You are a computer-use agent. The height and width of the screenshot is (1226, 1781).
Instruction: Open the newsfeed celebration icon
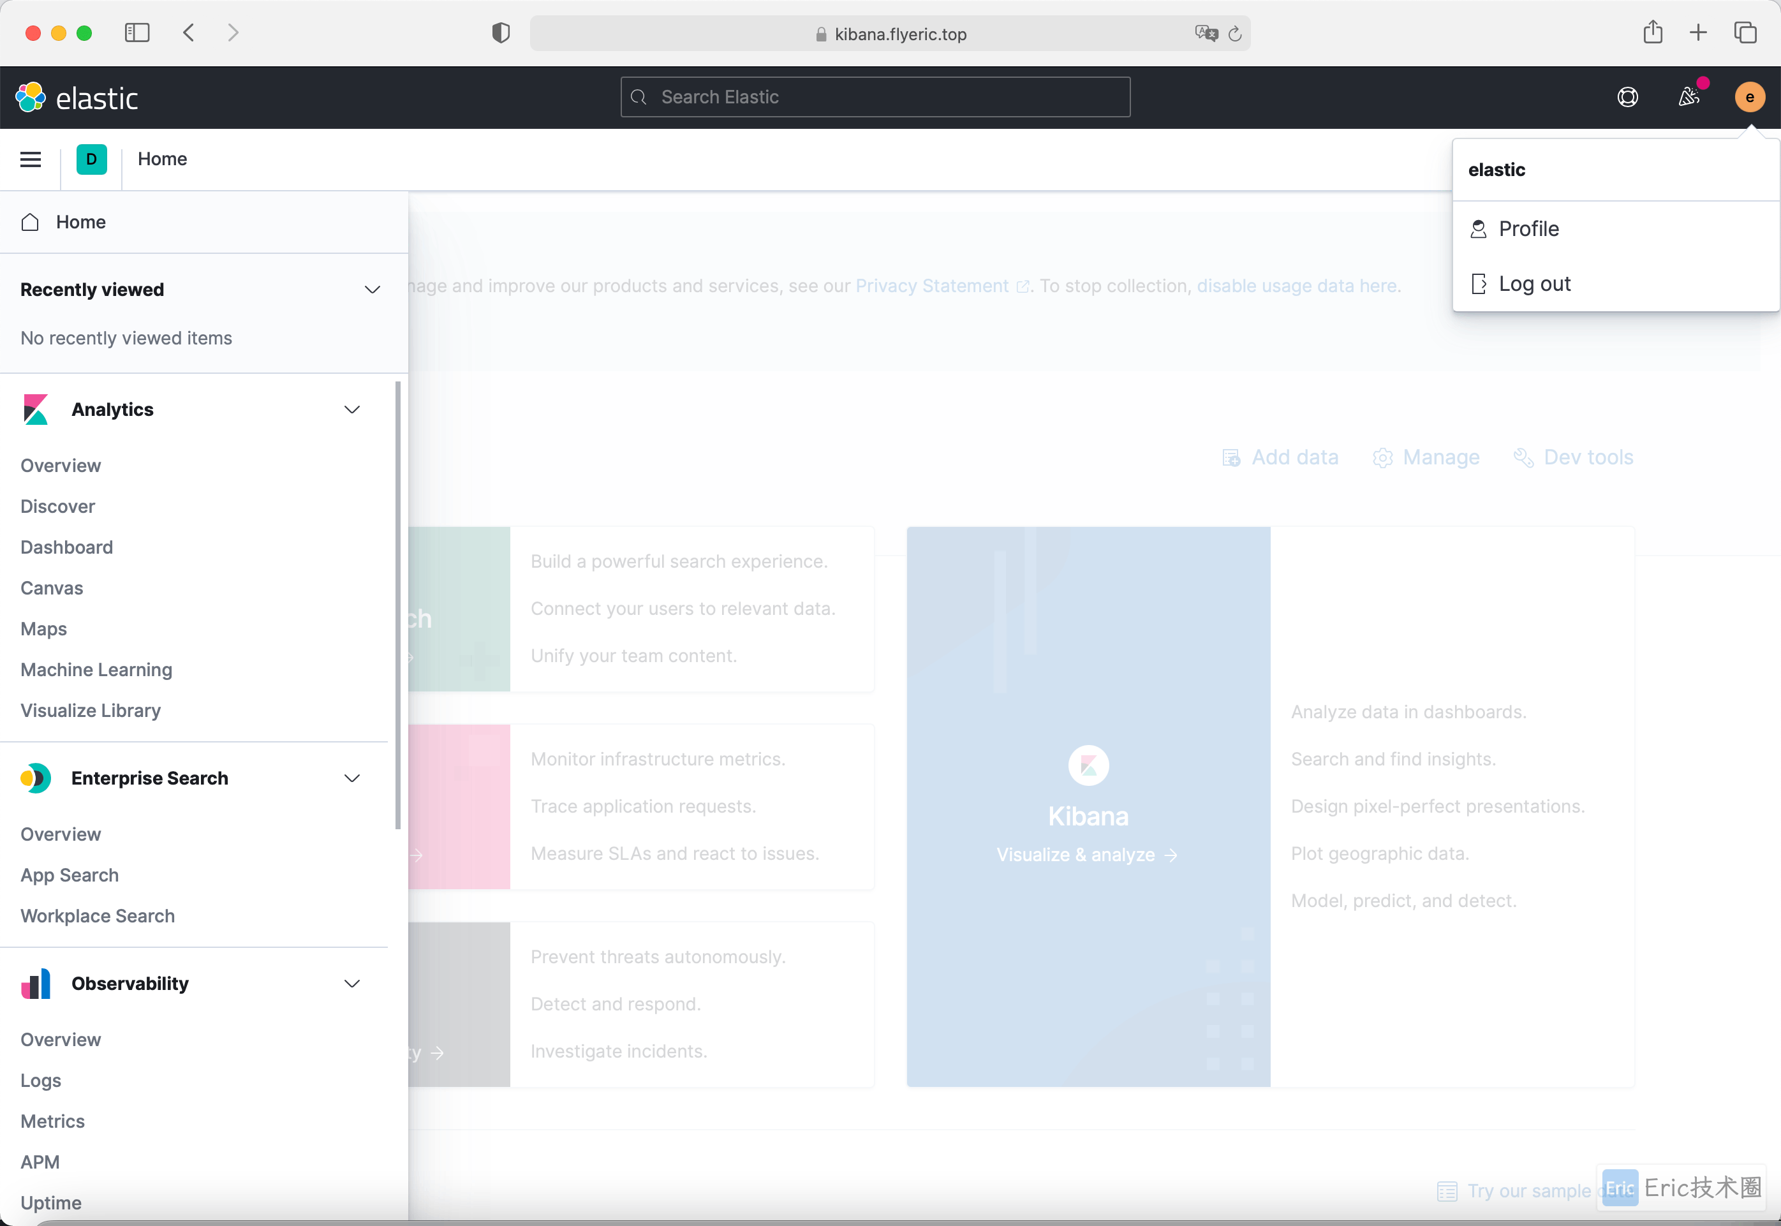tap(1688, 97)
